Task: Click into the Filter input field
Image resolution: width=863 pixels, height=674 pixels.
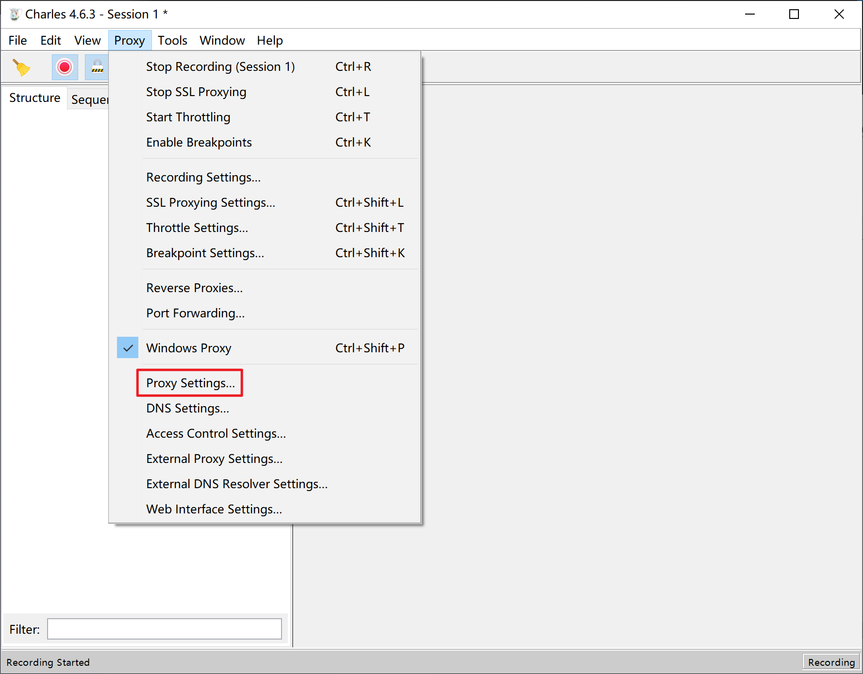Action: coord(165,629)
